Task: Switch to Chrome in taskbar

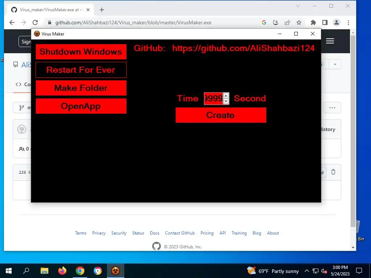Action: [80, 271]
